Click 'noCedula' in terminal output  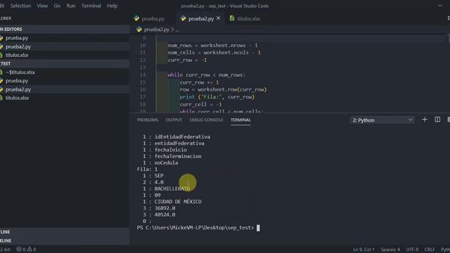tap(166, 162)
